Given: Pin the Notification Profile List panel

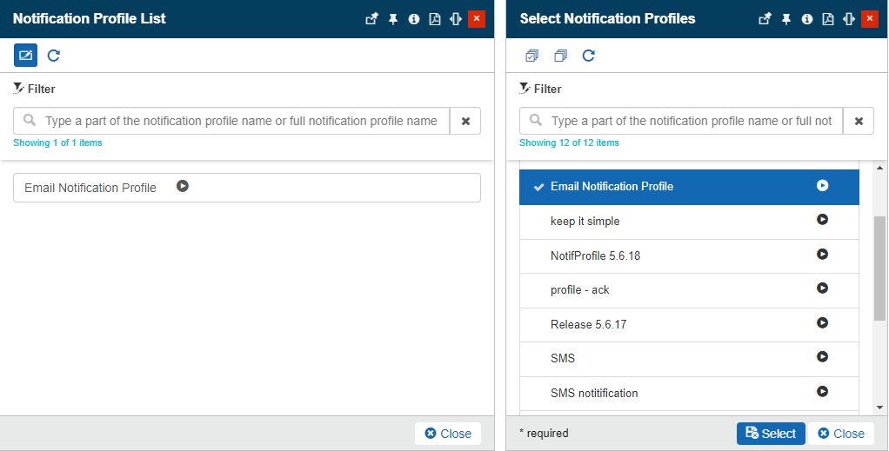Looking at the screenshot, I should coord(393,19).
